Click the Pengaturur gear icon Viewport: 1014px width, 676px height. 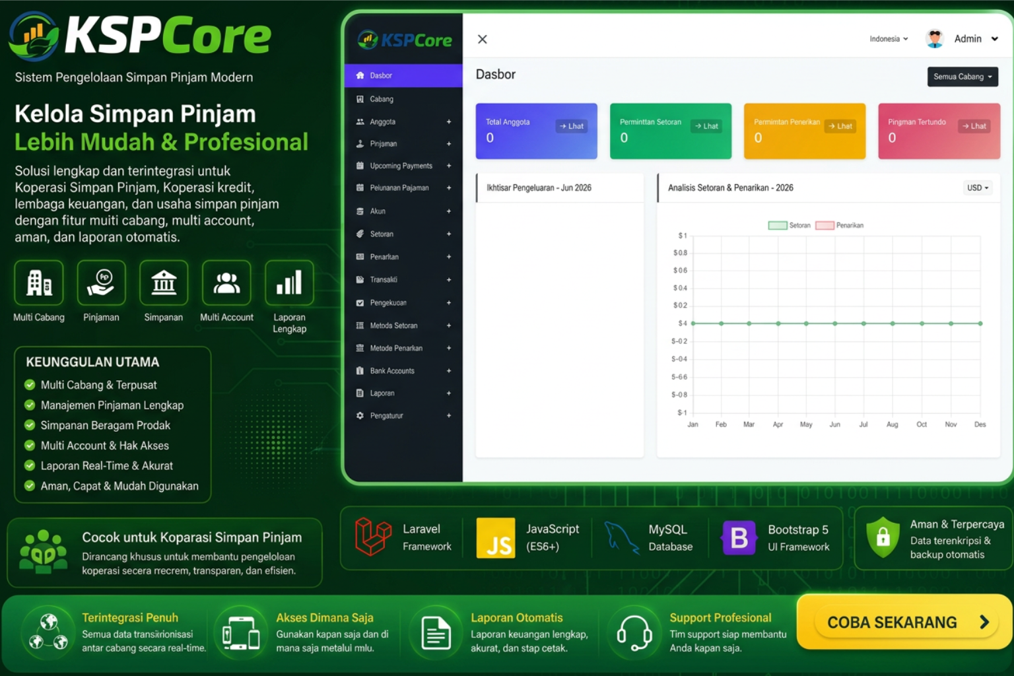(x=360, y=416)
